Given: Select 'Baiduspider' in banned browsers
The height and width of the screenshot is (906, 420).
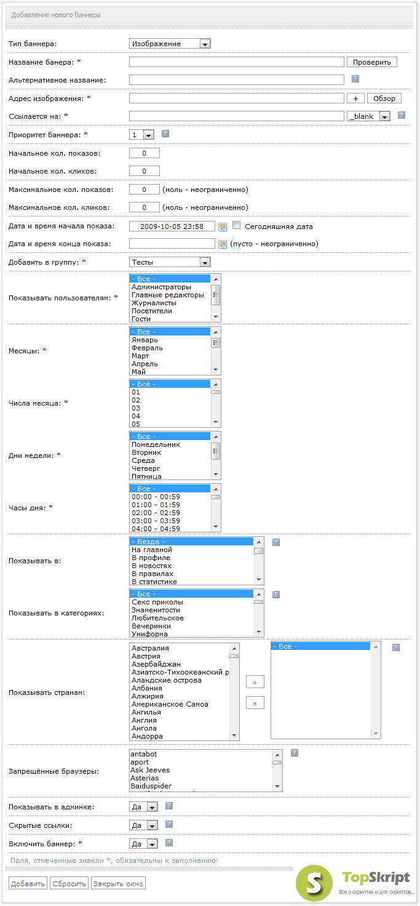Looking at the screenshot, I should (x=201, y=786).
